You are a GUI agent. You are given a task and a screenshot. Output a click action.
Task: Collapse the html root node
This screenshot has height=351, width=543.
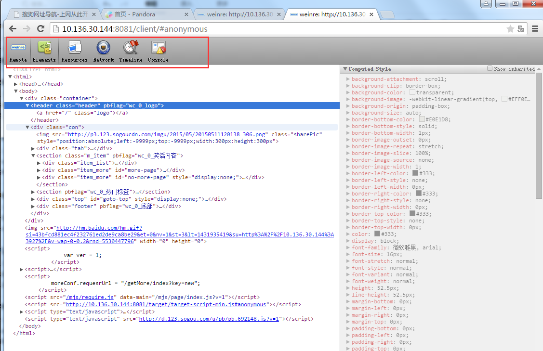[10, 77]
